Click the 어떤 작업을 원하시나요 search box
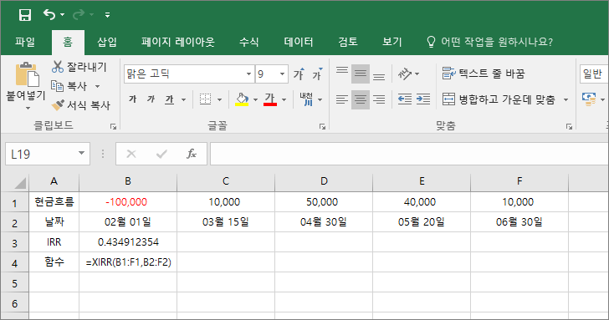Viewport: 609px width, 320px height. tap(489, 42)
